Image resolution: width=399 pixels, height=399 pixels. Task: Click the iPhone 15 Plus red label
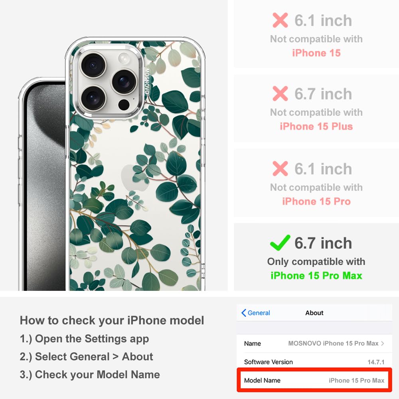(x=316, y=126)
